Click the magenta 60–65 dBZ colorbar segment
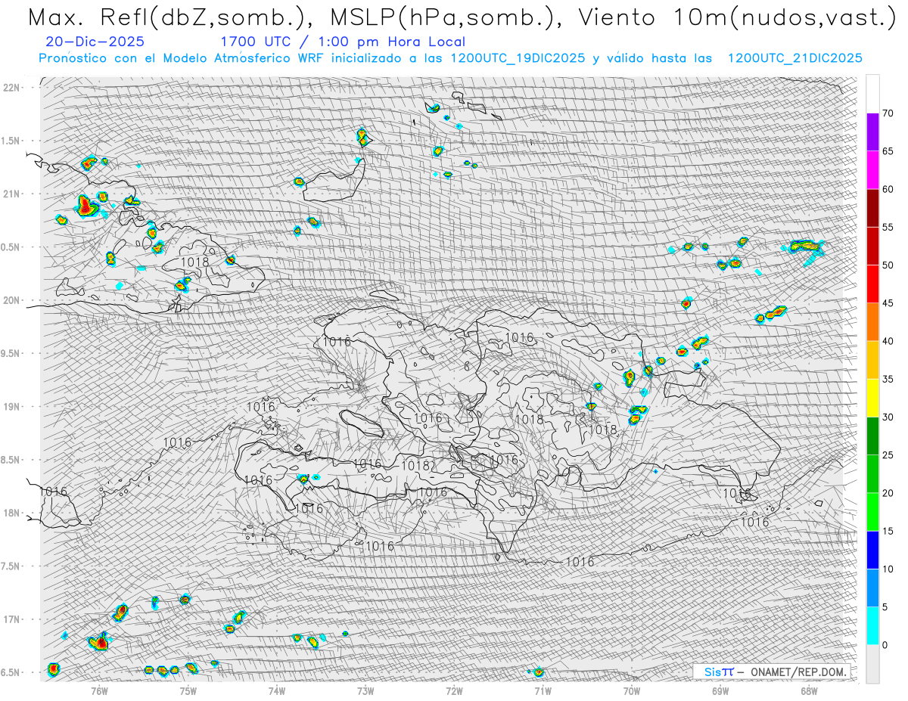Image resolution: width=908 pixels, height=701 pixels. [872, 170]
